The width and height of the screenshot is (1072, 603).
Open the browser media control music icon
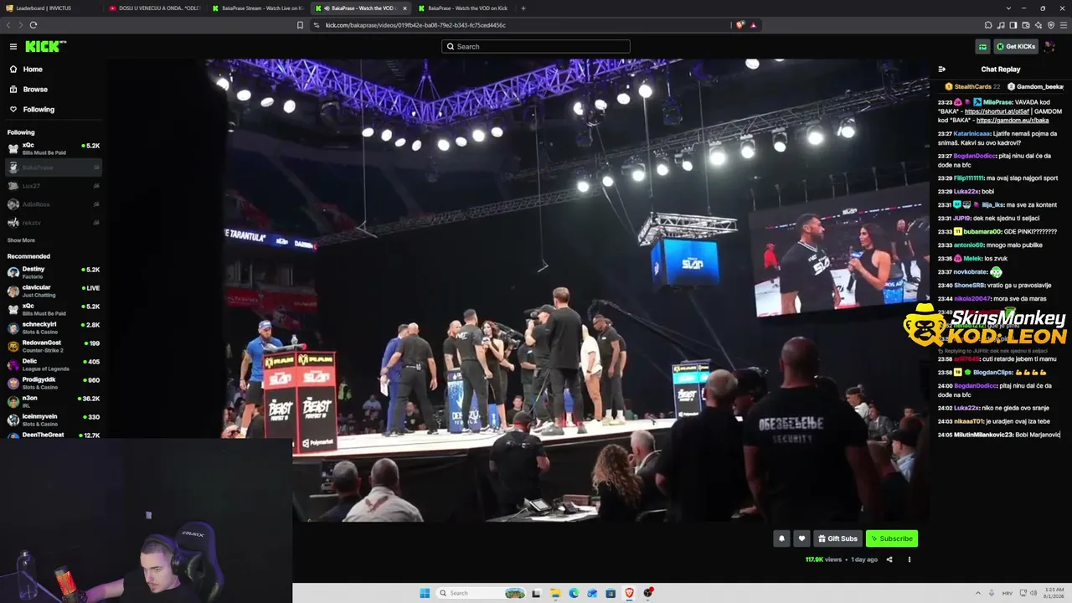coord(1001,25)
